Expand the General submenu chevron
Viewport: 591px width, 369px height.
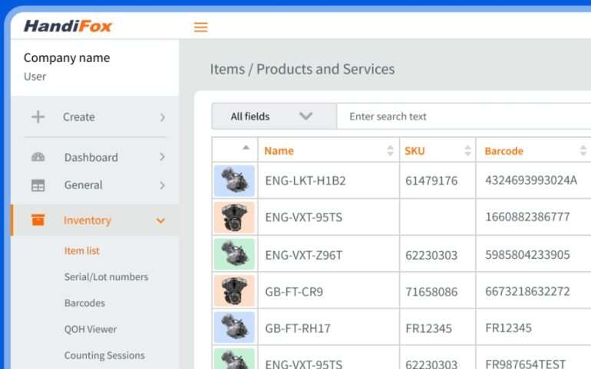pyautogui.click(x=163, y=185)
